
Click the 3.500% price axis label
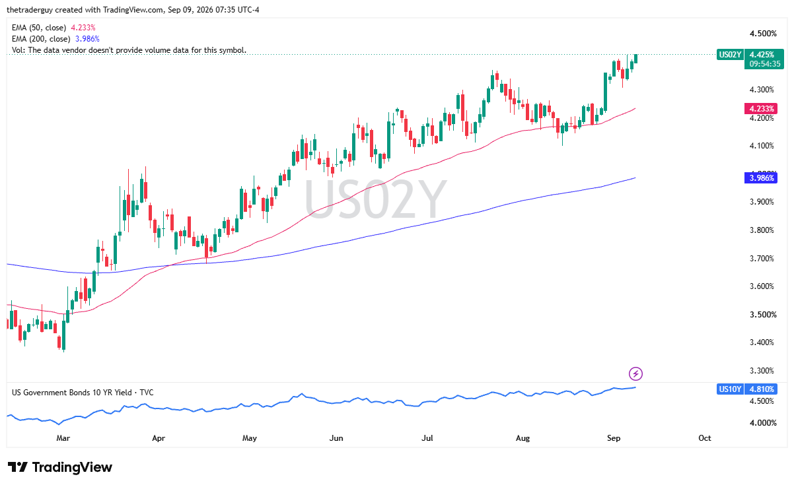[x=762, y=315]
